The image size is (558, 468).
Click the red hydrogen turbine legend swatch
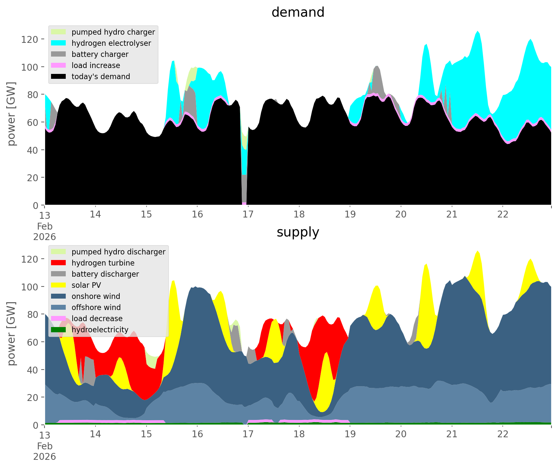click(x=59, y=263)
